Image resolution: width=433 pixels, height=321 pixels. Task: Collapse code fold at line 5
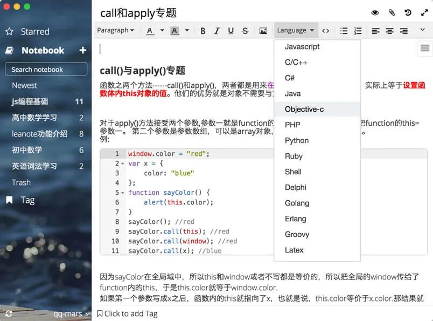(123, 193)
